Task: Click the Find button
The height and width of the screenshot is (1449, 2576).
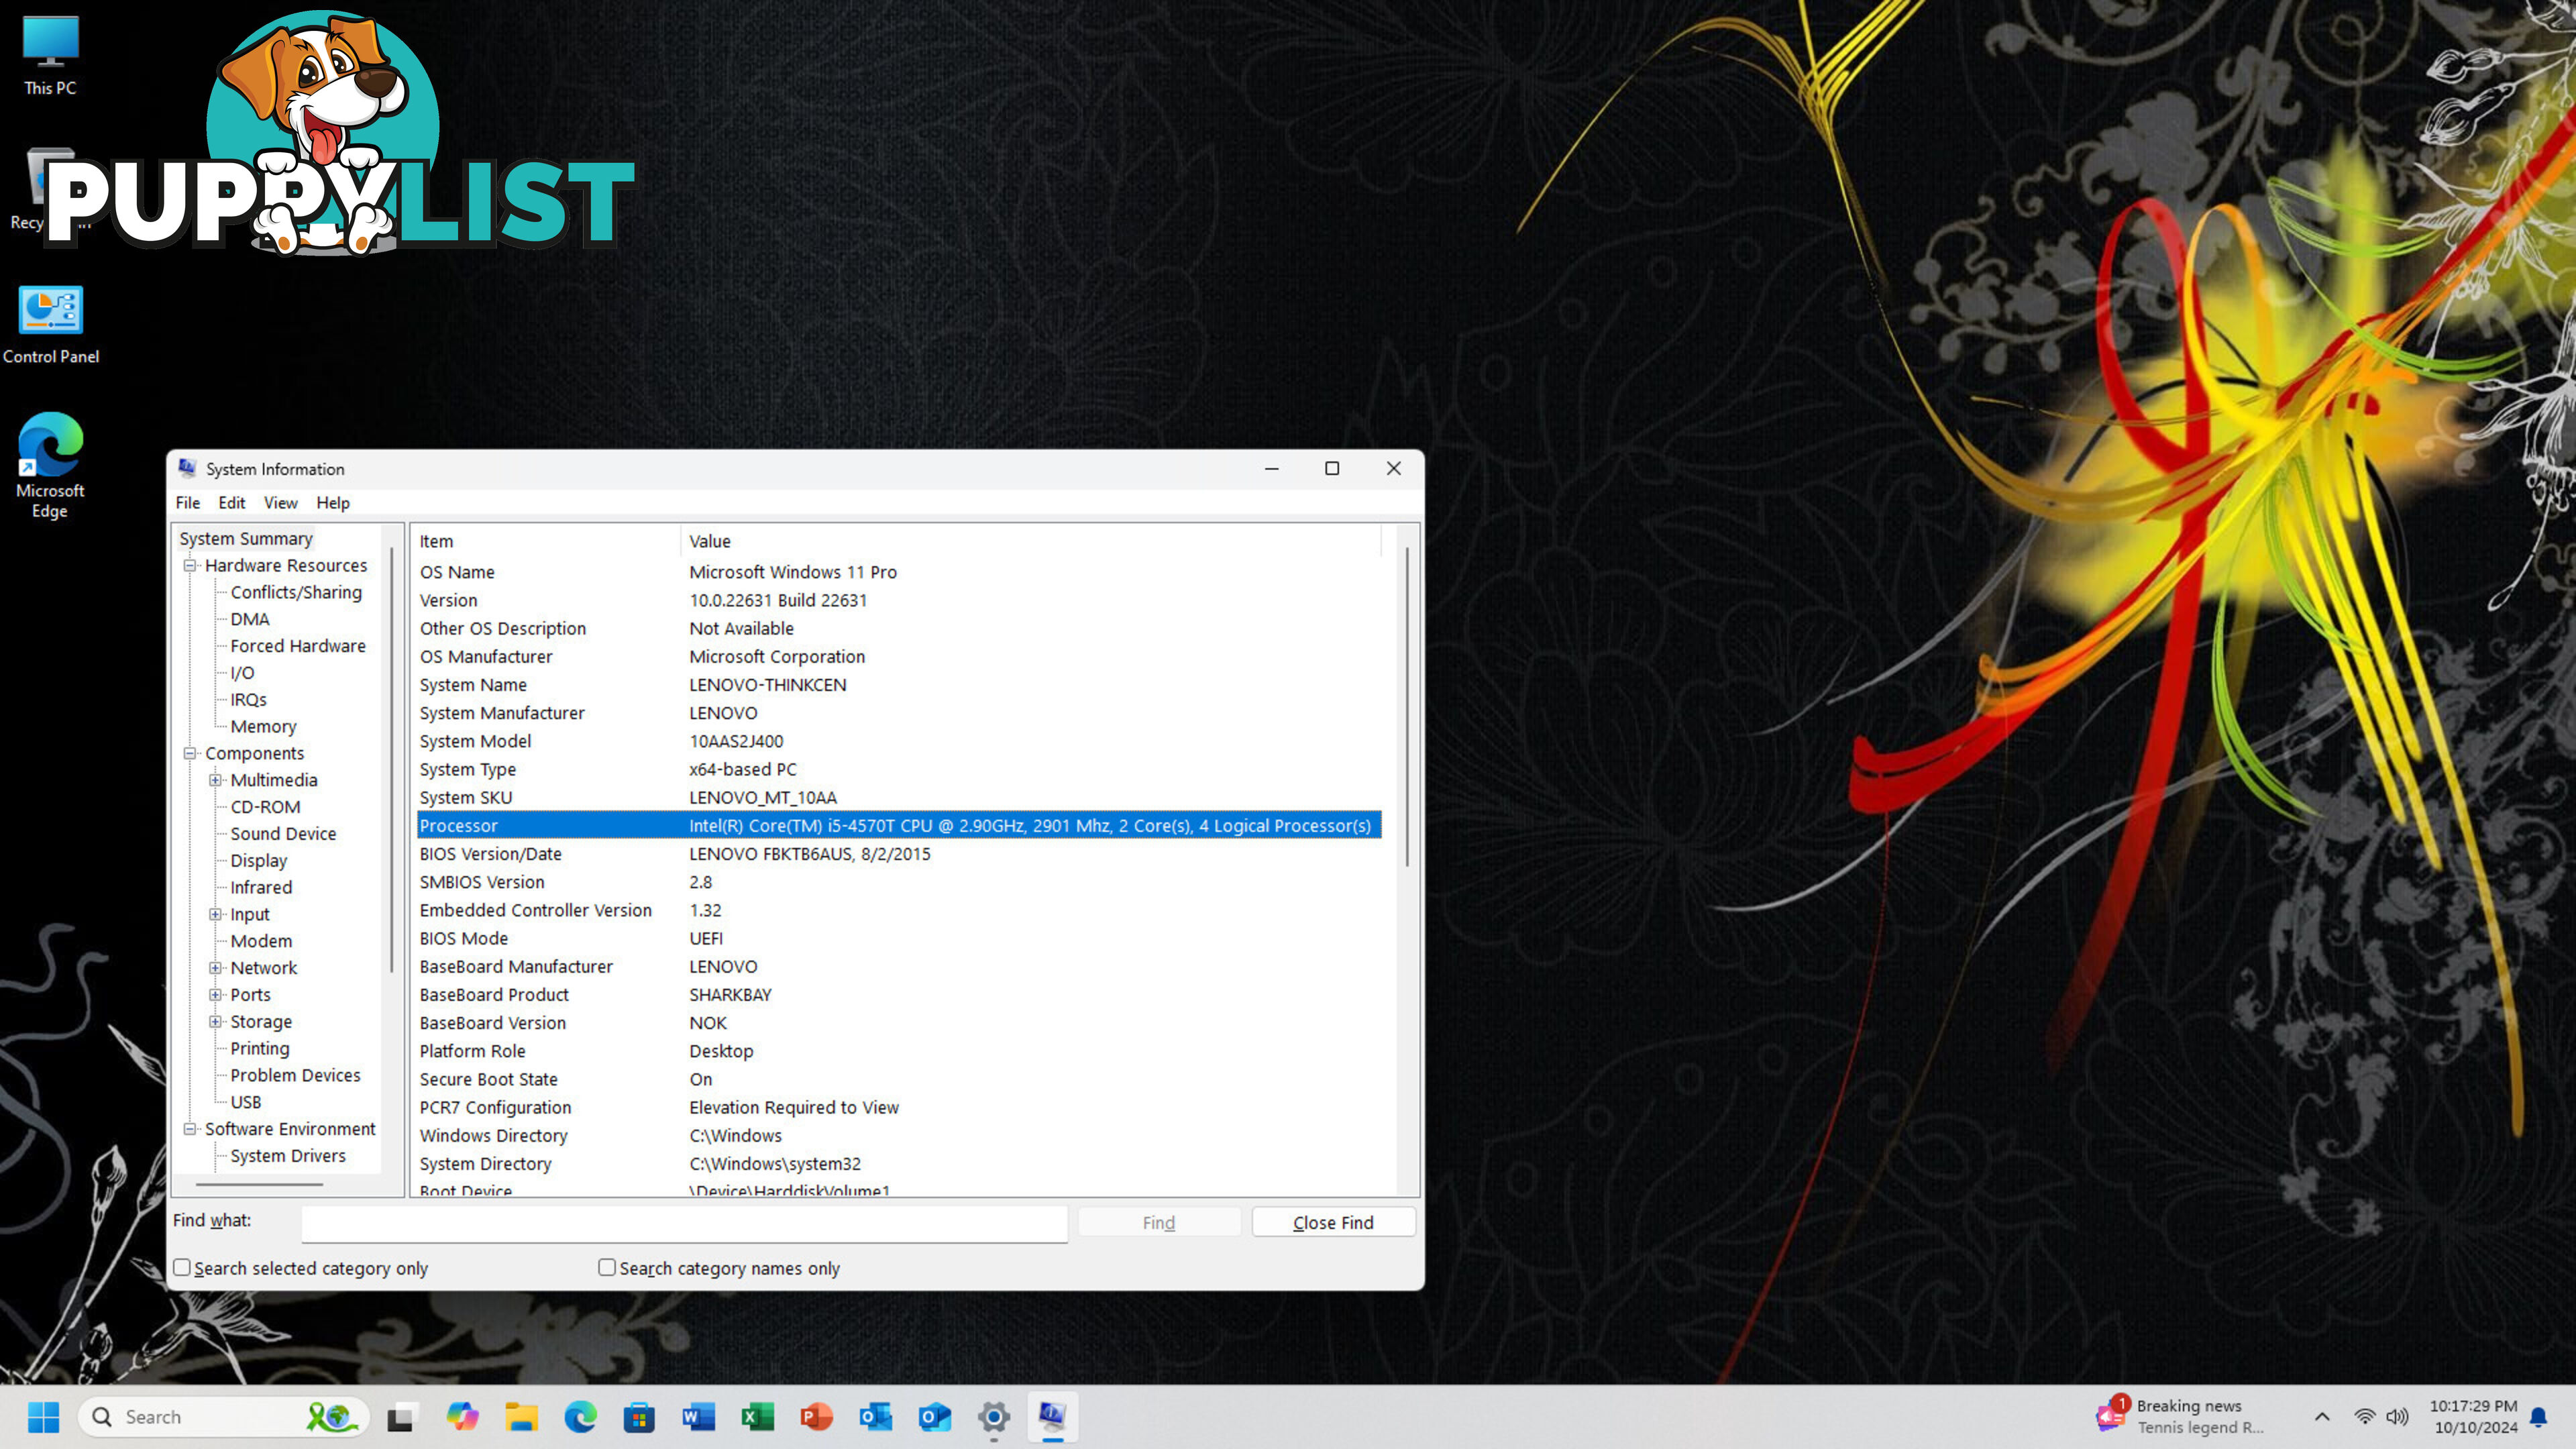Action: pos(1159,1222)
